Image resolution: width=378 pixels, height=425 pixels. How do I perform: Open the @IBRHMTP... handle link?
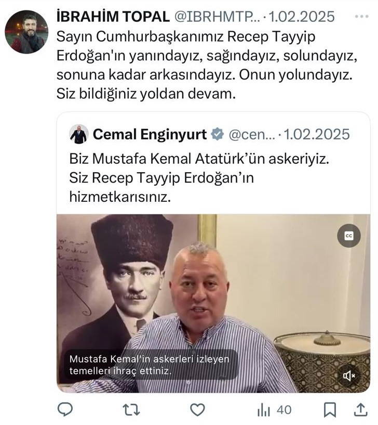coord(217,17)
